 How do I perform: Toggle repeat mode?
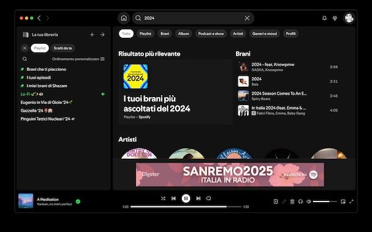[209, 198]
